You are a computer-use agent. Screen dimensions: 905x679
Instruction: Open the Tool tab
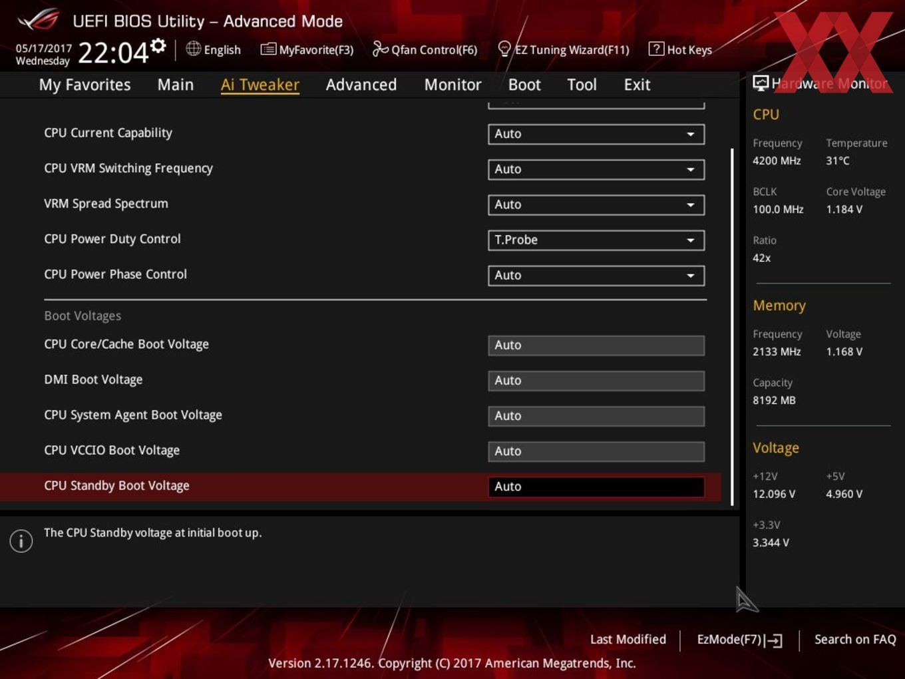[582, 85]
